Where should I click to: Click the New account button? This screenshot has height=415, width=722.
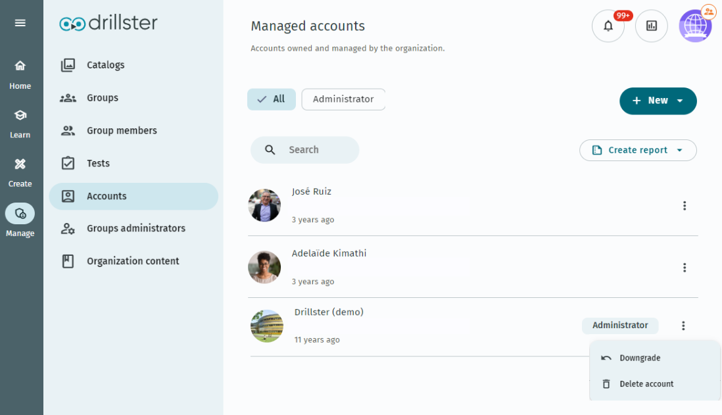click(x=658, y=101)
